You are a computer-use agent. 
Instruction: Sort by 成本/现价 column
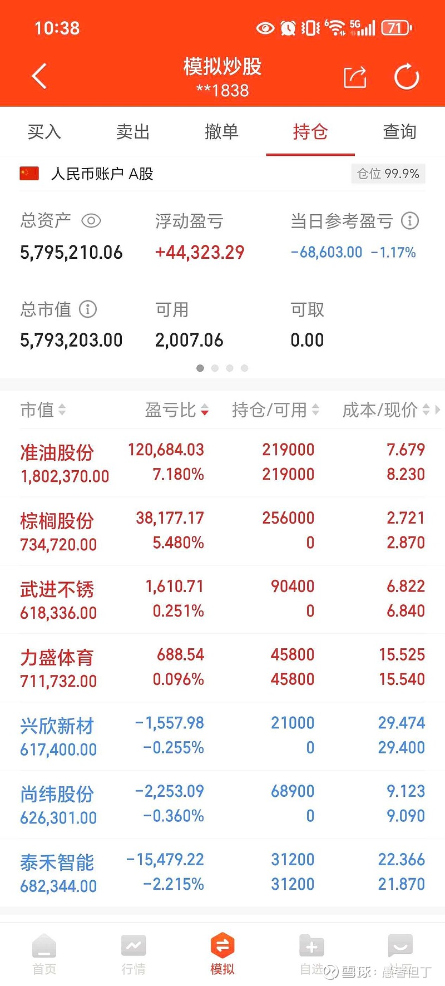[x=386, y=410]
